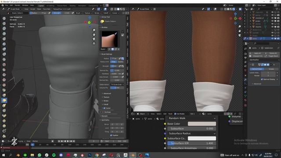
Task: Click the brush preview thumbnail
Action: (110, 39)
